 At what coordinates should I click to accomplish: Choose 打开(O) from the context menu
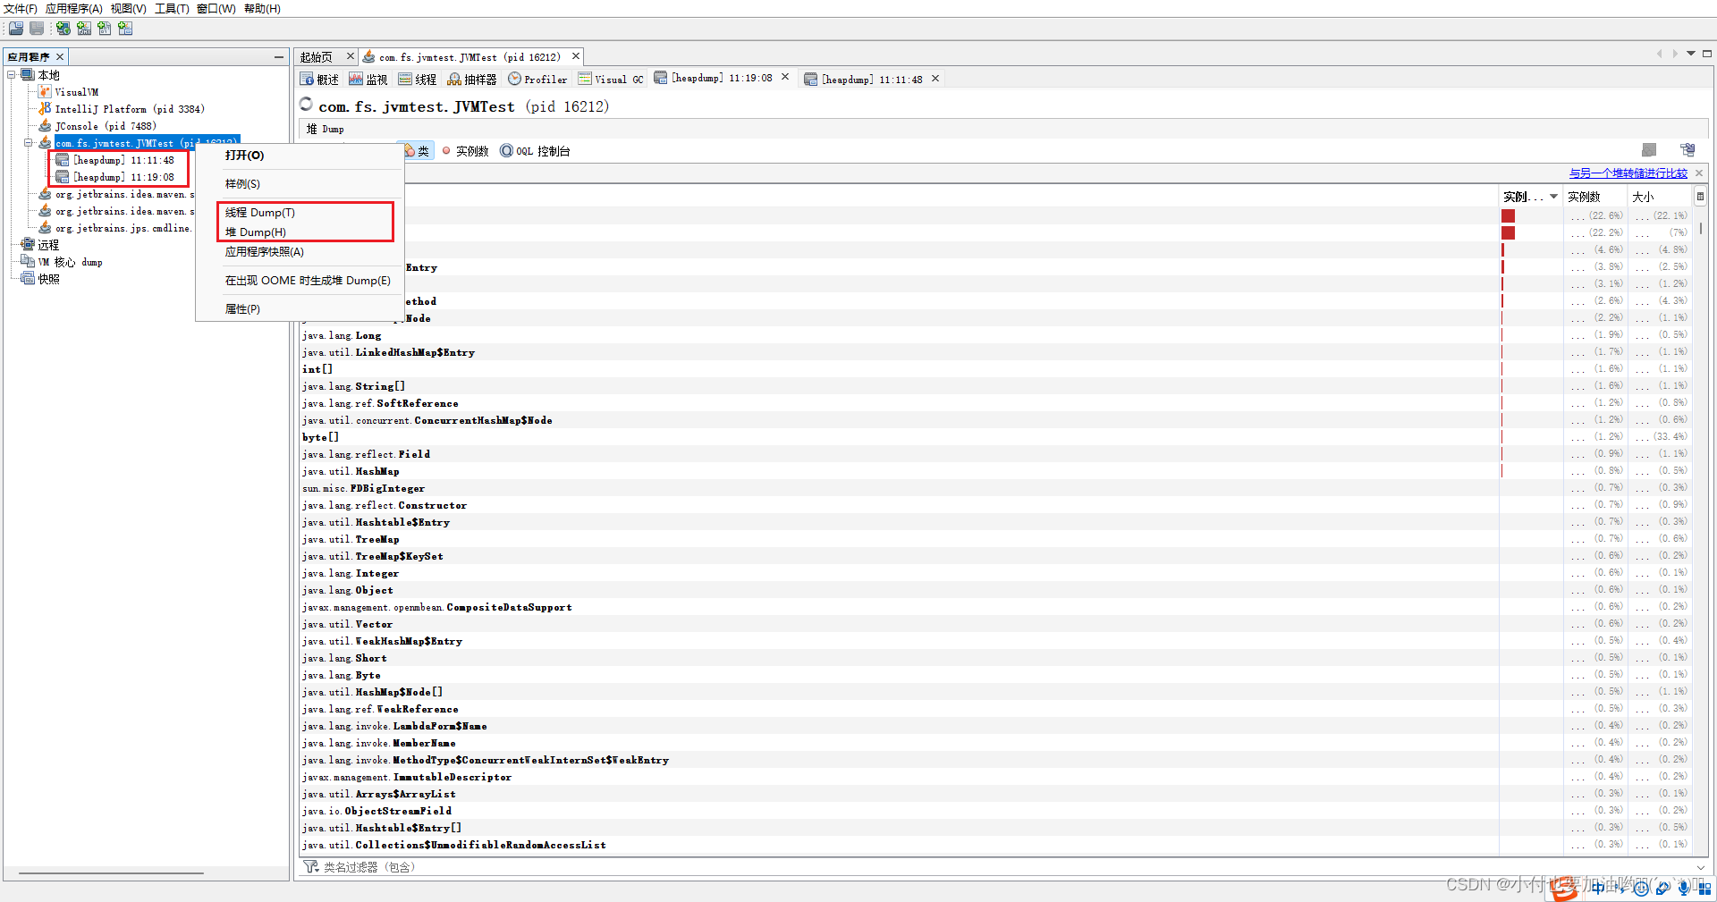point(300,156)
